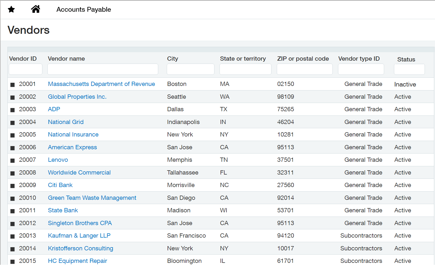Tick the checkbox for vendor 20003

pyautogui.click(x=12, y=110)
